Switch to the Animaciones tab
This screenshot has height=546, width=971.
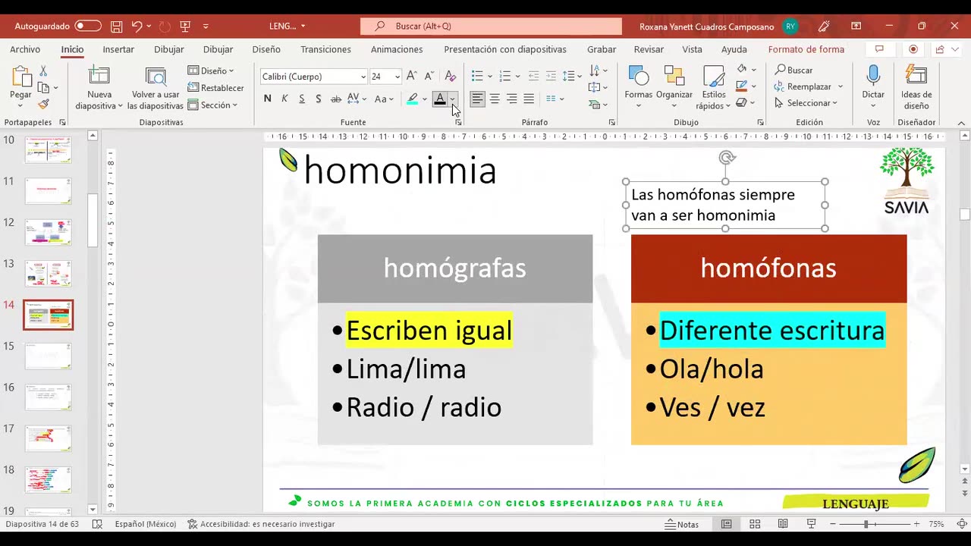(x=397, y=49)
